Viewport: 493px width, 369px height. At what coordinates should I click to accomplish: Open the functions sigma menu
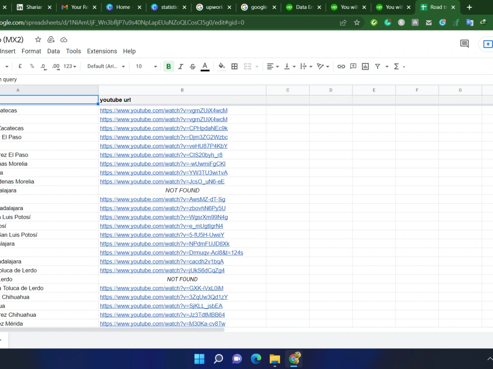pos(396,66)
